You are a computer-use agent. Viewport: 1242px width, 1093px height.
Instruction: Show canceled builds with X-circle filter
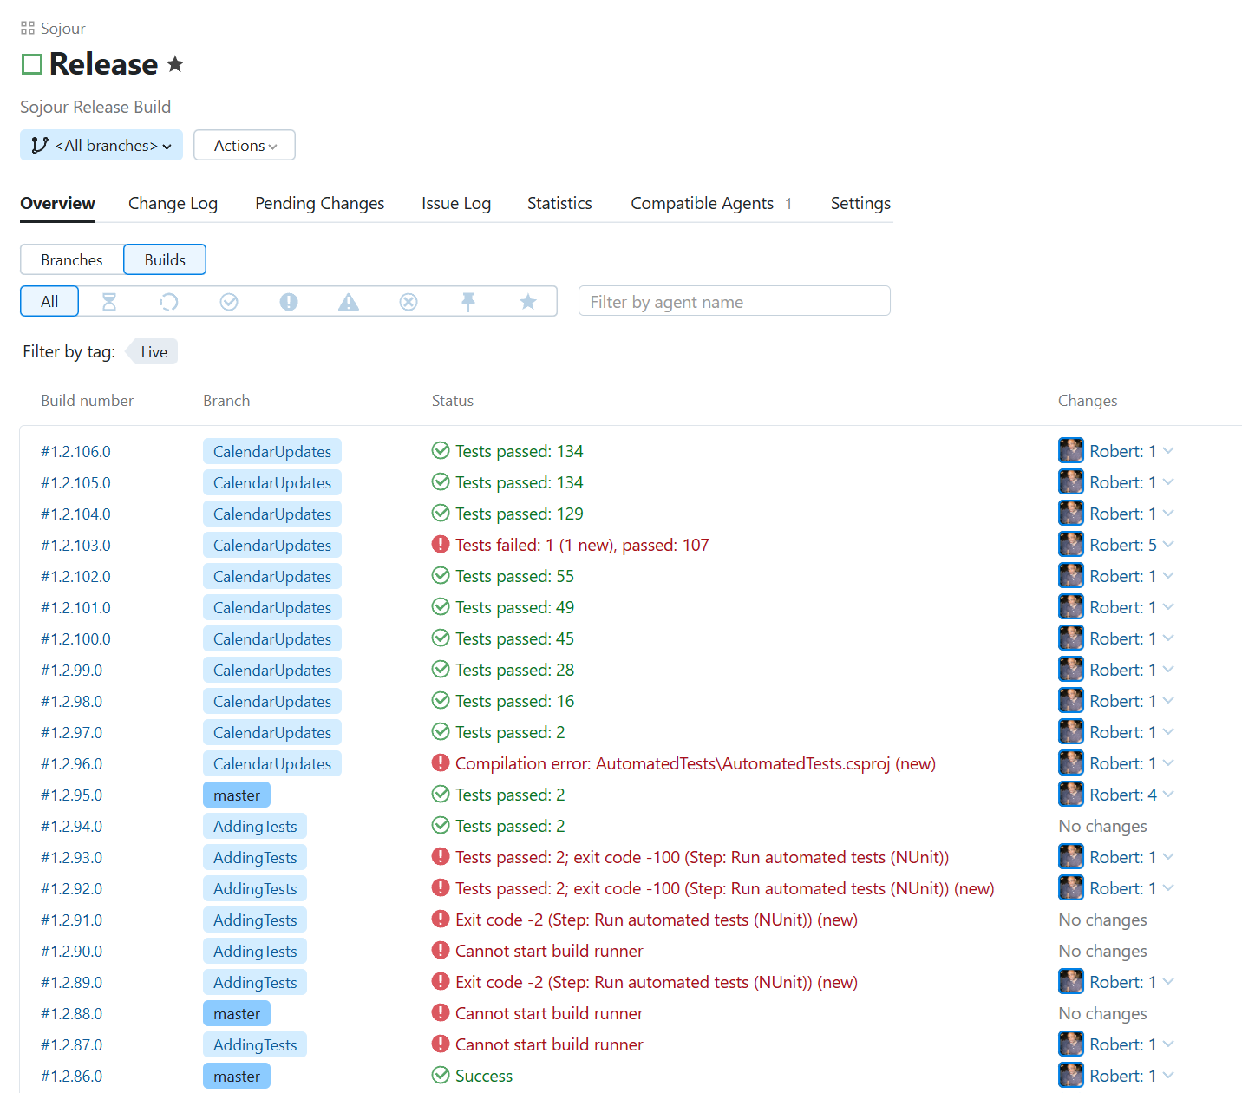click(409, 302)
